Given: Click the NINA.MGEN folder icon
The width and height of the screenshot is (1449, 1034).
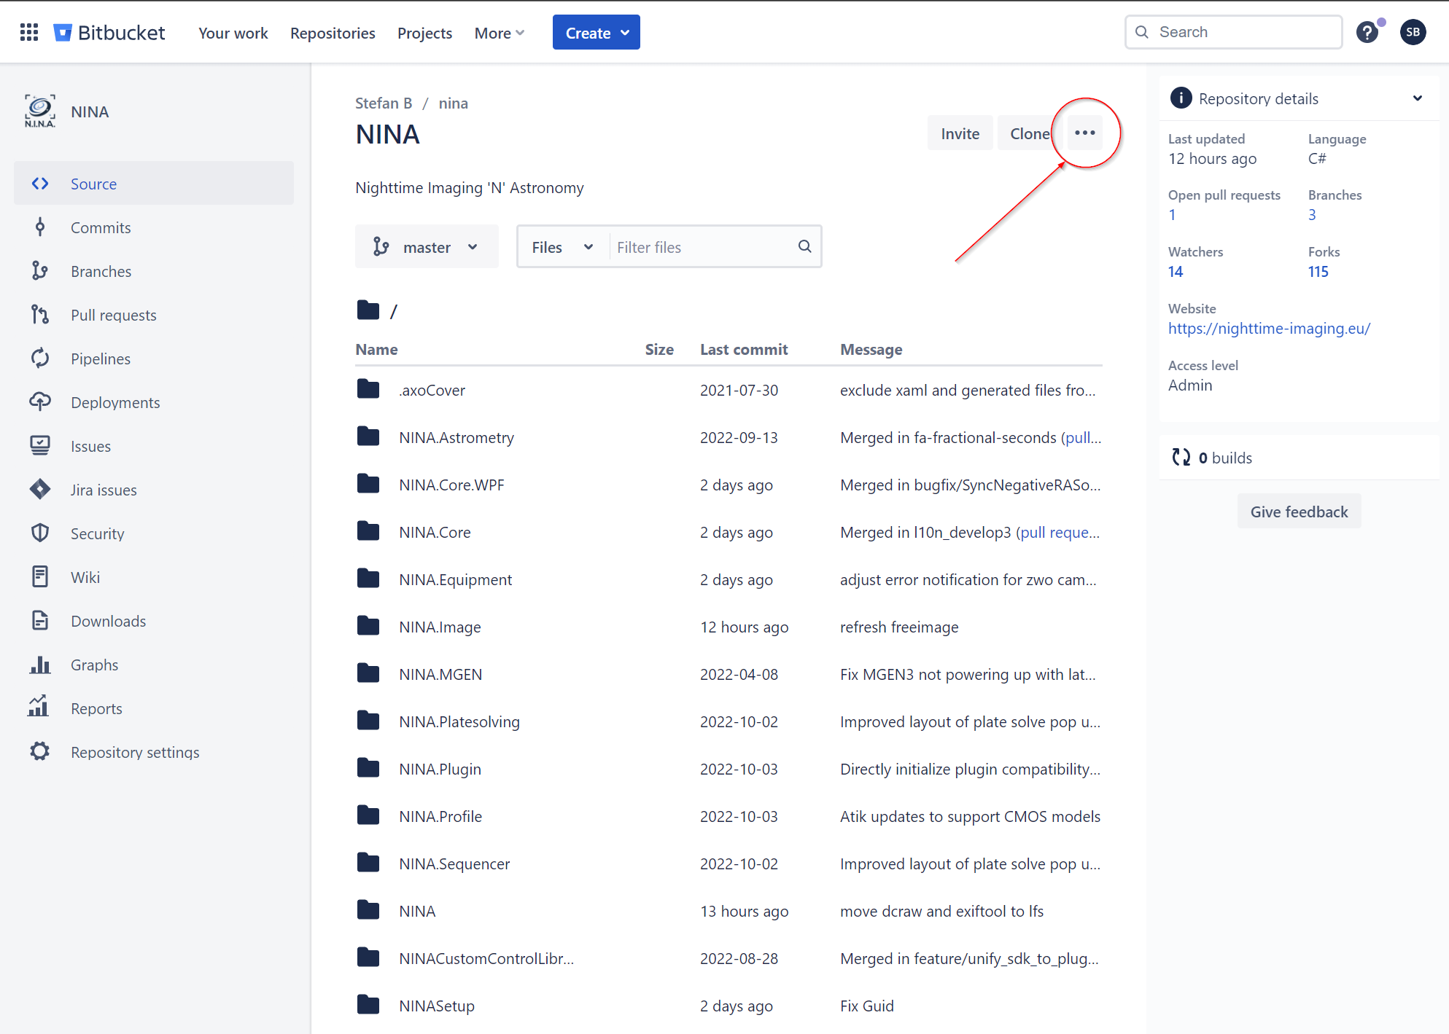Looking at the screenshot, I should (x=368, y=673).
